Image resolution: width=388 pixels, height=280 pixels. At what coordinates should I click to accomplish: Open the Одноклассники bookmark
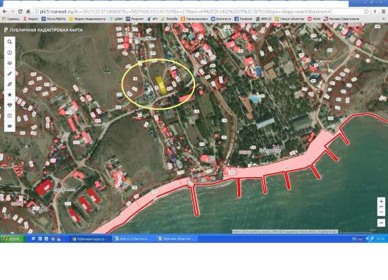tap(194, 19)
